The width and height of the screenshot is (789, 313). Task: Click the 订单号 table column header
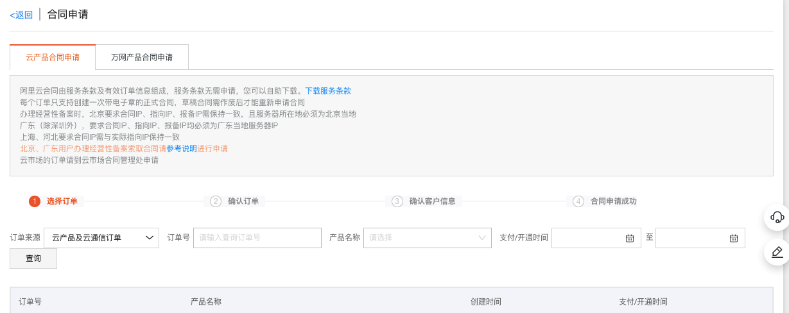(30, 301)
